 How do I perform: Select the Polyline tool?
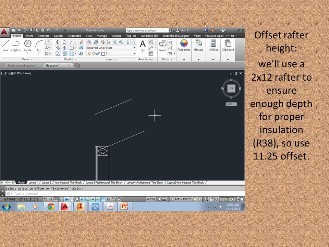point(16,46)
